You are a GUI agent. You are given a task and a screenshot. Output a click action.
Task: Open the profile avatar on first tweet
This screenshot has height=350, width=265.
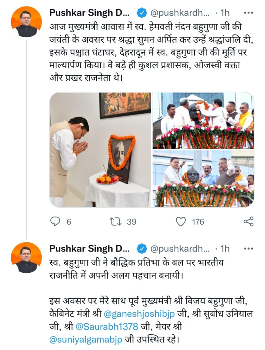point(26,22)
